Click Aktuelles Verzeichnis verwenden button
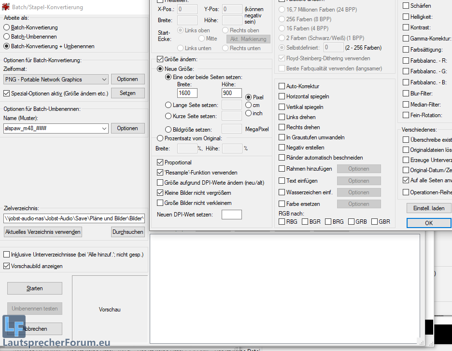452x351 pixels. 43,232
